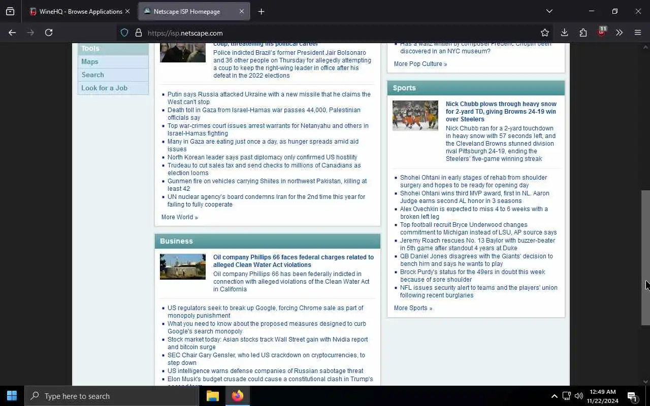Open NFL issues security alert story

(478, 291)
